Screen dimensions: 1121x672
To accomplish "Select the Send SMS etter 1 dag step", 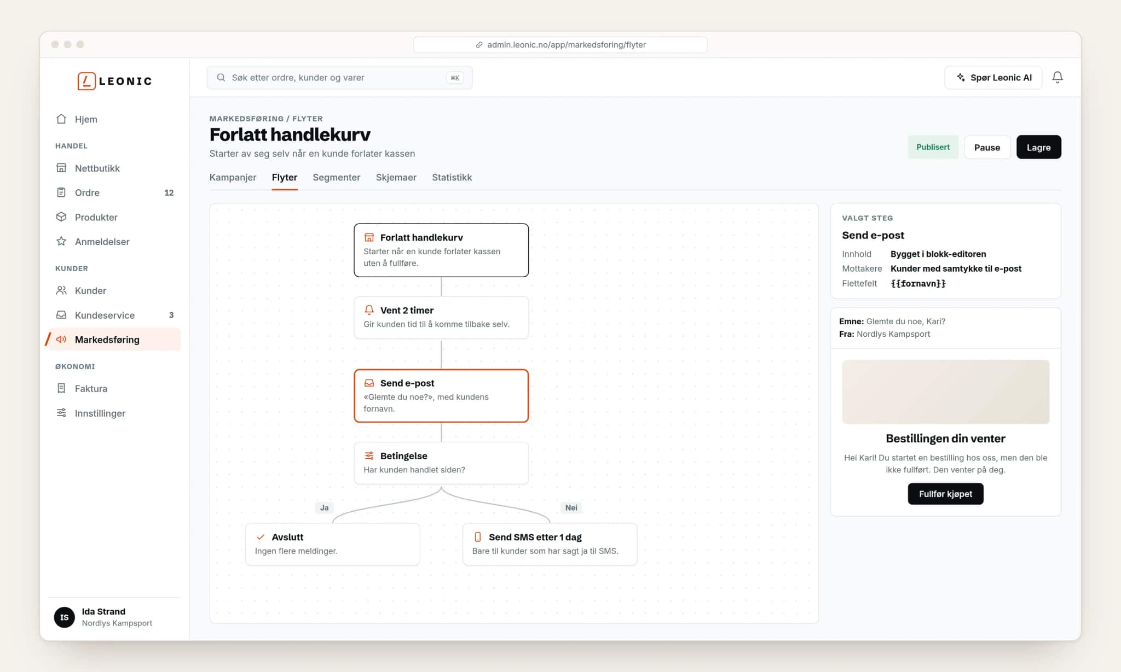I will (550, 544).
